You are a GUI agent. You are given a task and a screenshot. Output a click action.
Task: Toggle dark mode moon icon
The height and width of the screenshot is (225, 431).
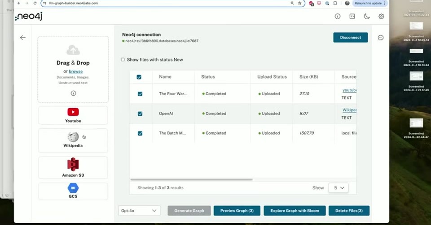(367, 17)
